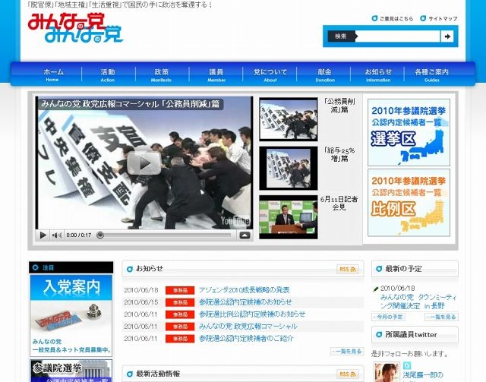
Task: Click the みんなの党 一般党員＆ネット党員募集中 link
Action: (x=71, y=346)
